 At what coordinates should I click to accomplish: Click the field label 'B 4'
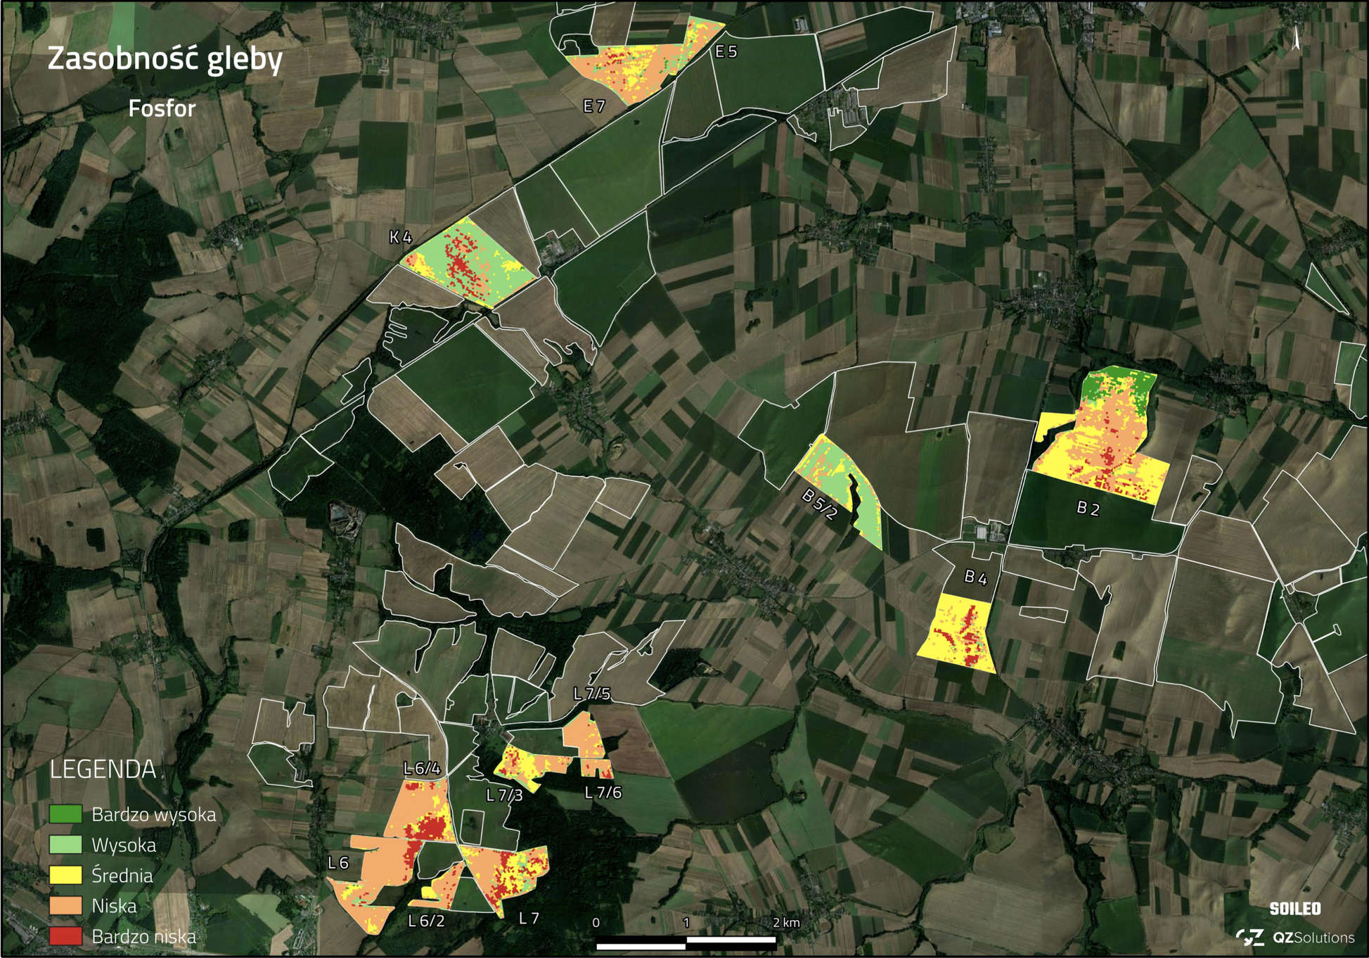pos(976,577)
